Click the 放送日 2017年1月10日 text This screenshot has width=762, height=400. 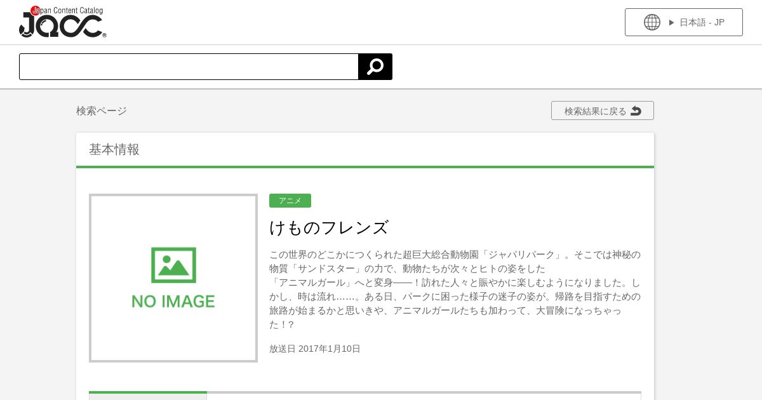315,349
